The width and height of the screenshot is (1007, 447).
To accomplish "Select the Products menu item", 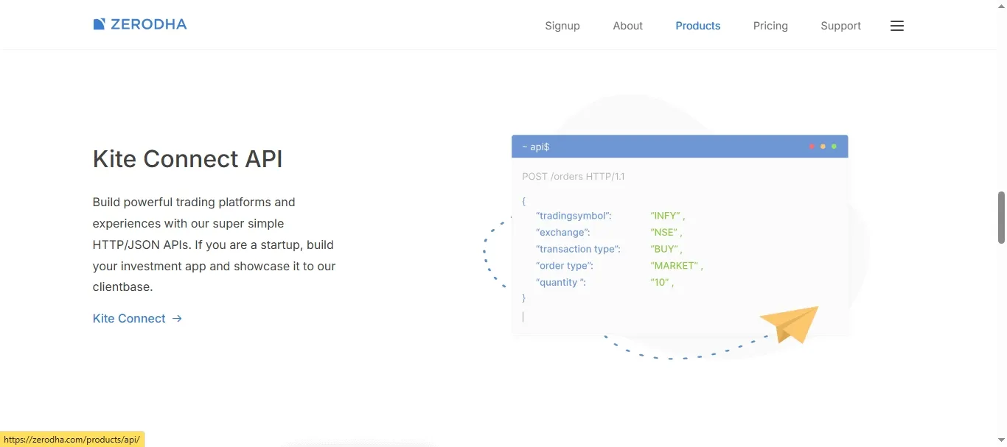I will tap(698, 26).
